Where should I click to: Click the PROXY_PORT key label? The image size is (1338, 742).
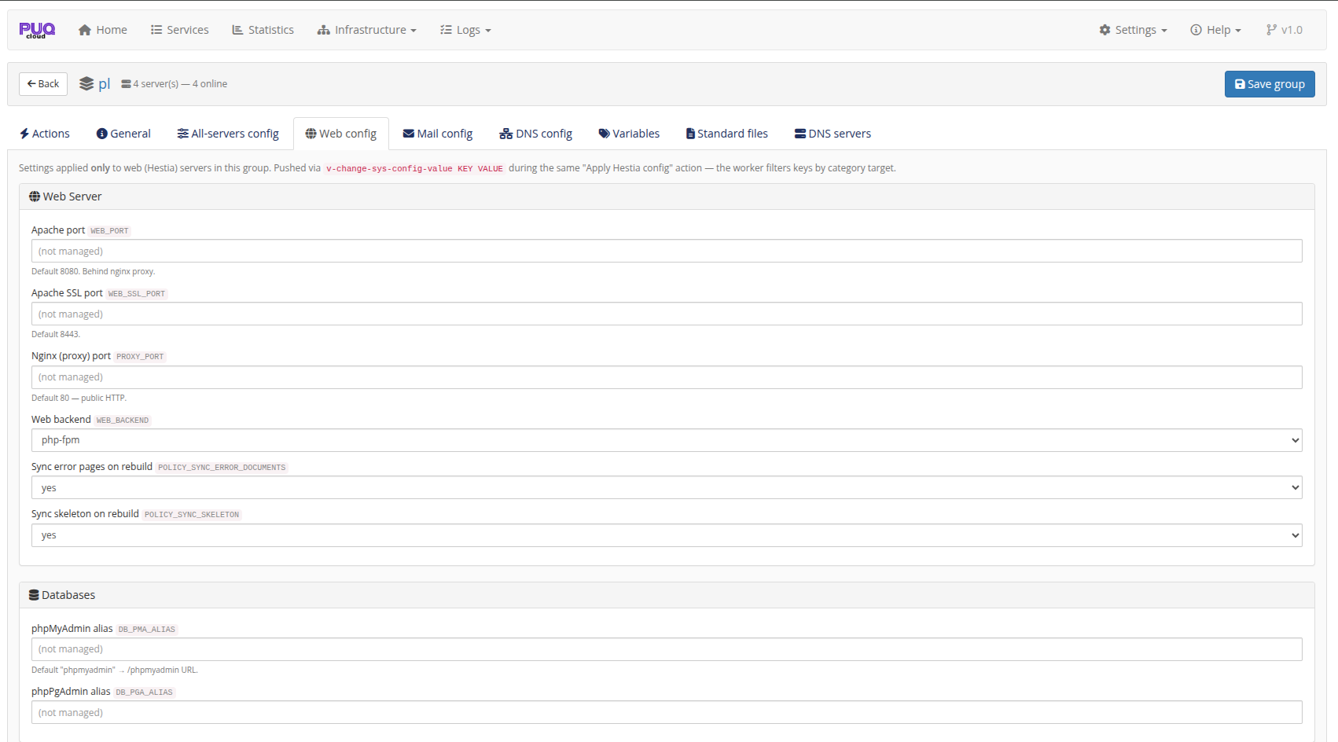point(140,357)
